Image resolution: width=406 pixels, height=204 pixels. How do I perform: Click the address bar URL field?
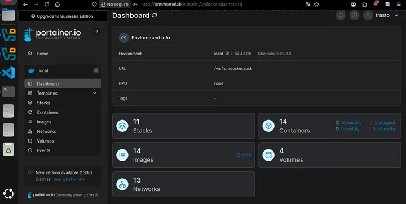click(x=192, y=4)
